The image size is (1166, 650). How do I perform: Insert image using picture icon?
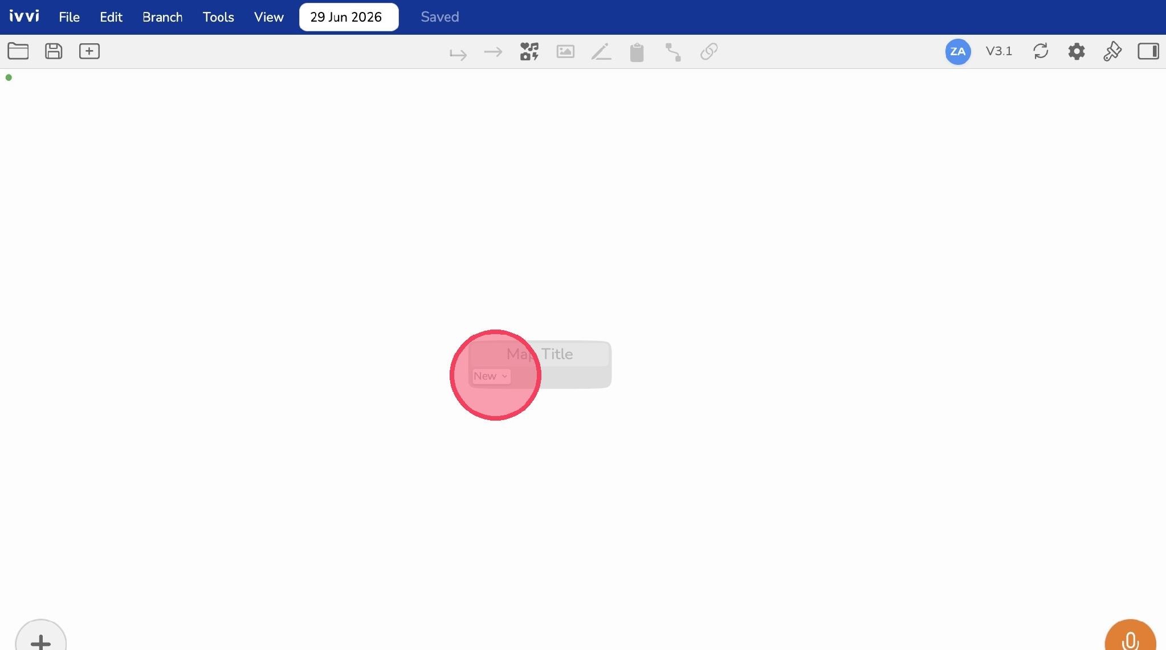pos(565,52)
